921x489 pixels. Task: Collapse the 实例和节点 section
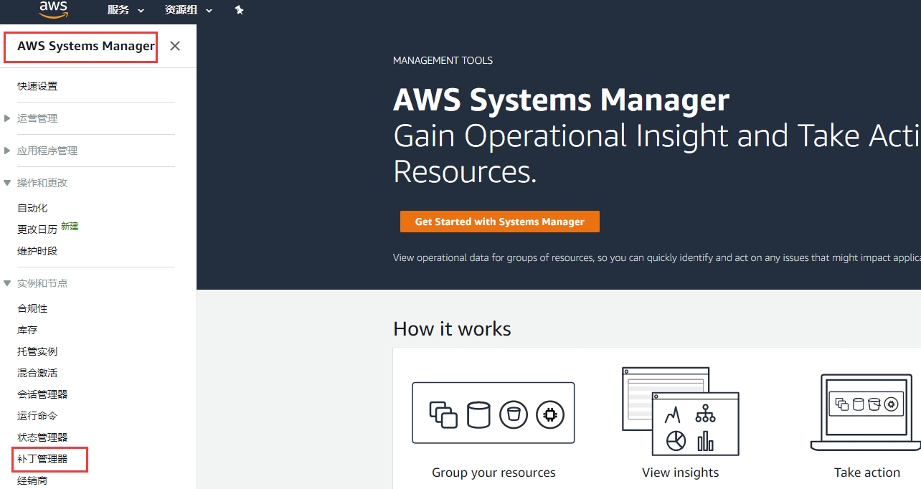click(x=42, y=283)
